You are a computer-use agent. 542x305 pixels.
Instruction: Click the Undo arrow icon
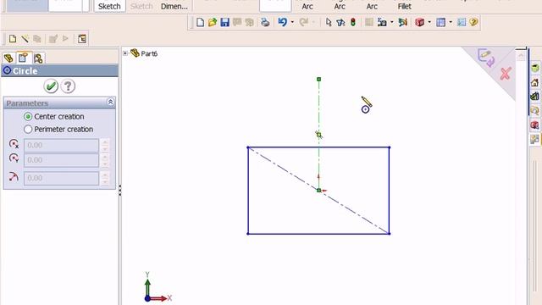(282, 23)
